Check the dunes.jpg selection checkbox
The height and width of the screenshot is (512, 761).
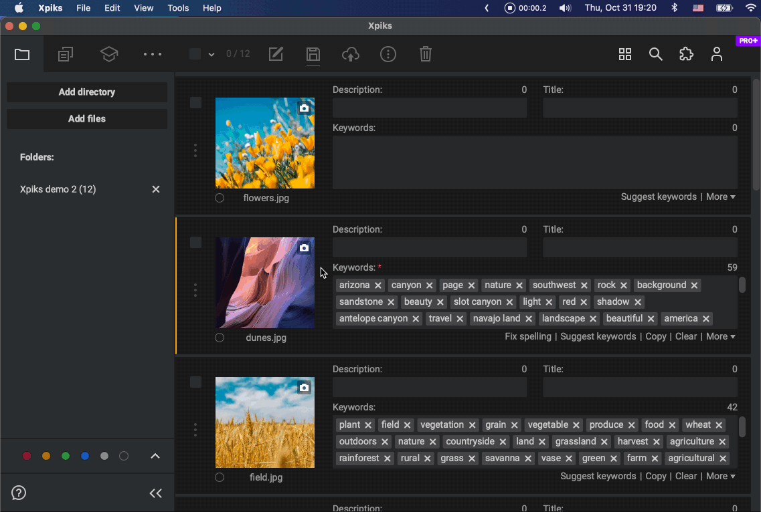point(195,243)
